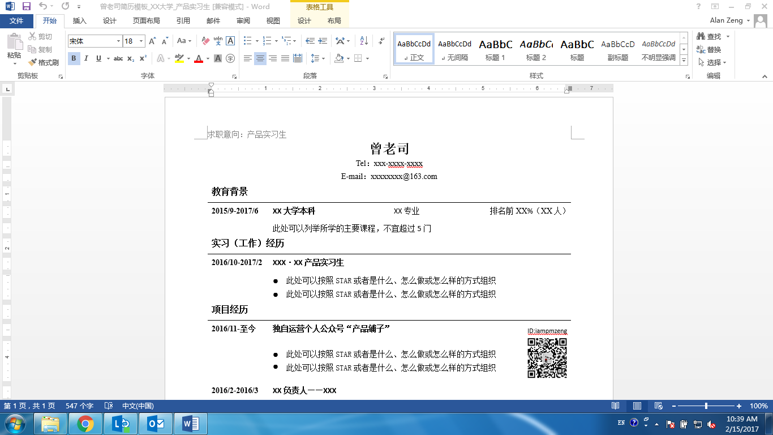Toggle Bold formatting

coord(74,58)
